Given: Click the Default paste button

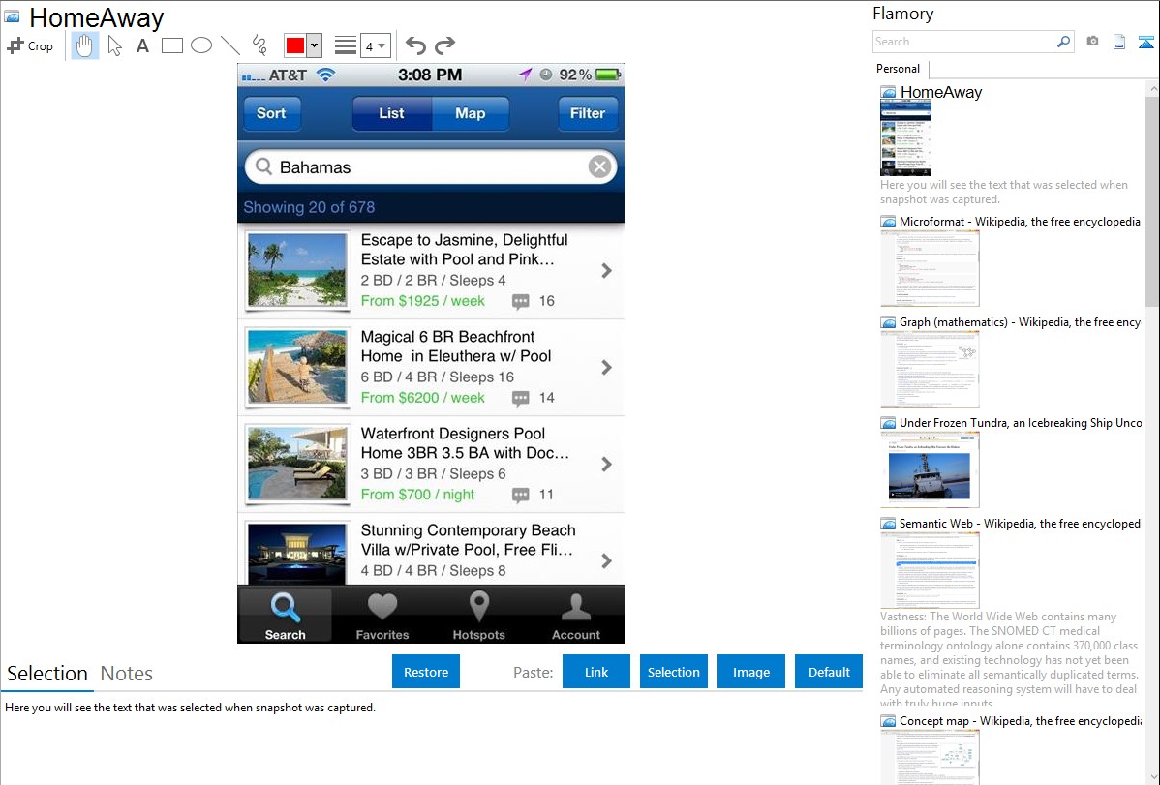Looking at the screenshot, I should point(829,672).
